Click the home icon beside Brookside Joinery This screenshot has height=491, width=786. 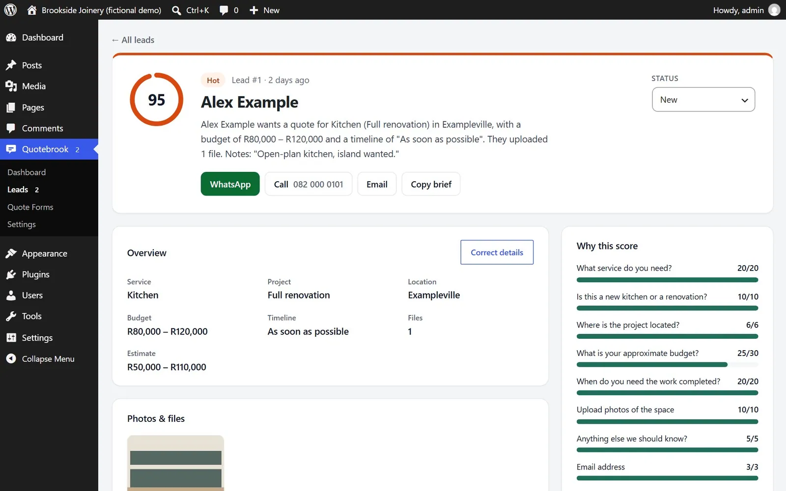[x=32, y=10]
